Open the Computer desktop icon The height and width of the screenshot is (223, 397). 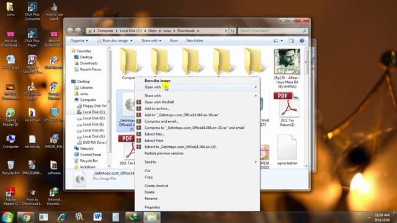pos(11,142)
